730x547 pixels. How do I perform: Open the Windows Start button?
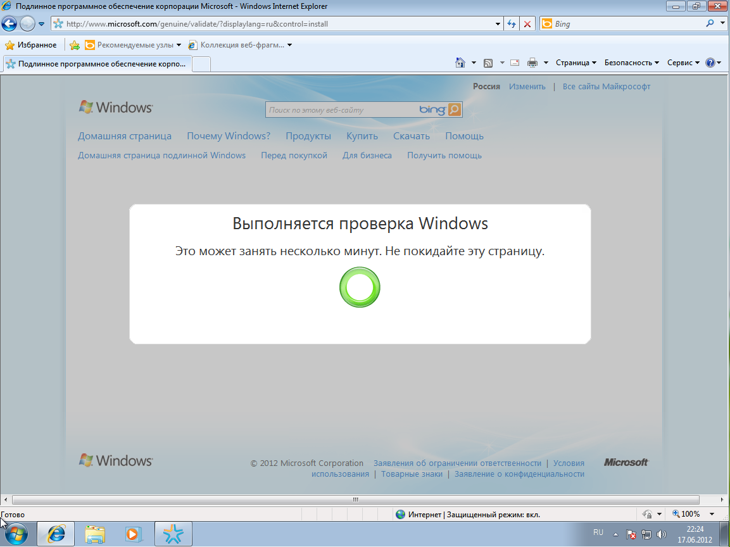(x=16, y=534)
